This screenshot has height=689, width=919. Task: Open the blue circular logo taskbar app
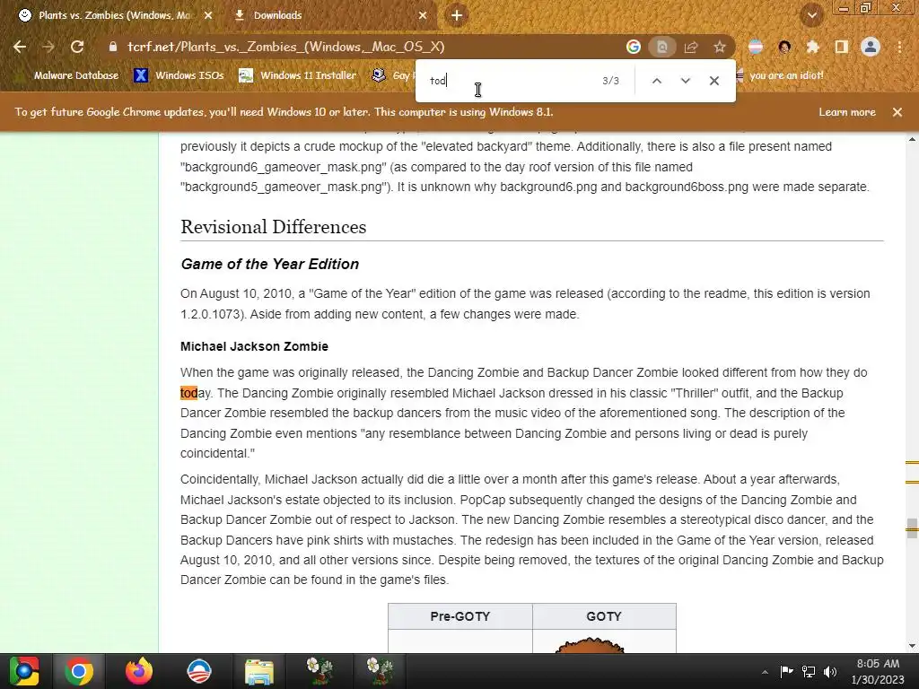pos(198,671)
